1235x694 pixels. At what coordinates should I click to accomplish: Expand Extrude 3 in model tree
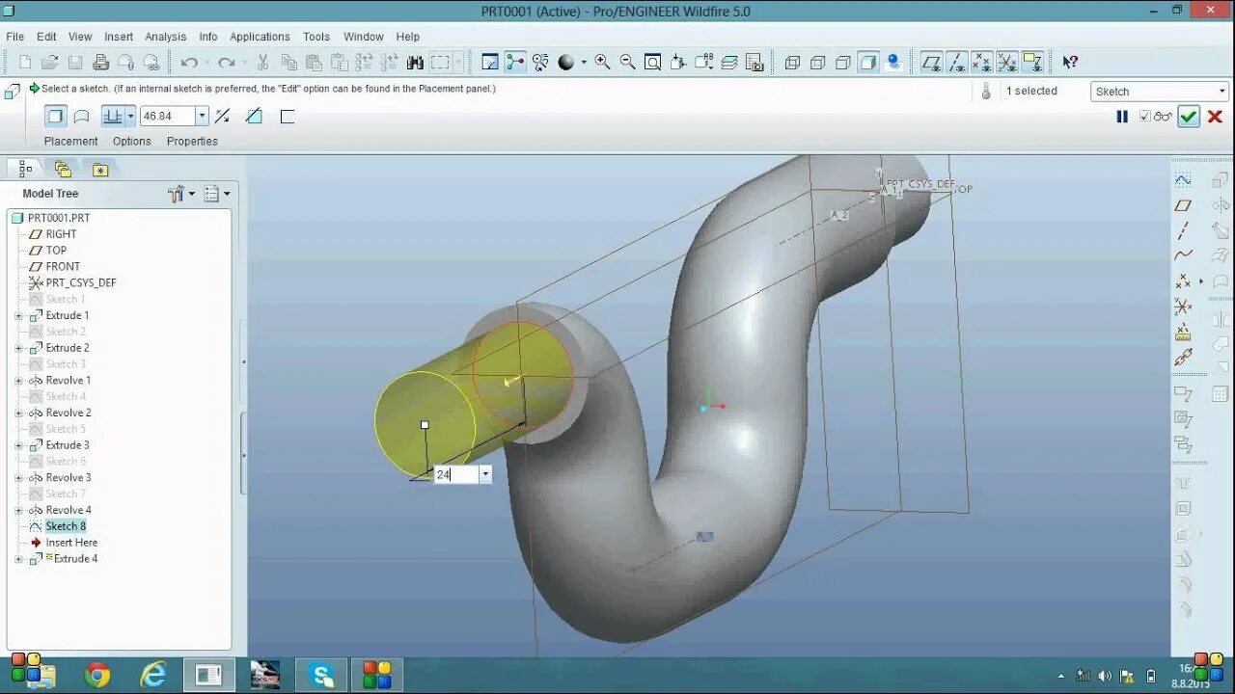18,445
